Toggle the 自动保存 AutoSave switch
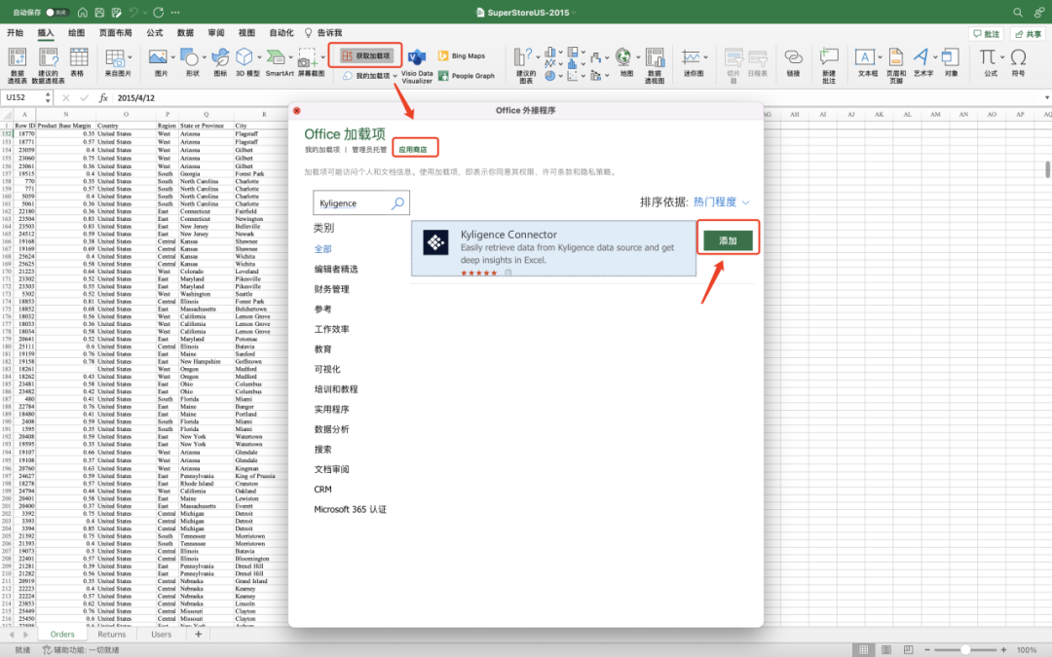This screenshot has width=1052, height=657. 57,12
